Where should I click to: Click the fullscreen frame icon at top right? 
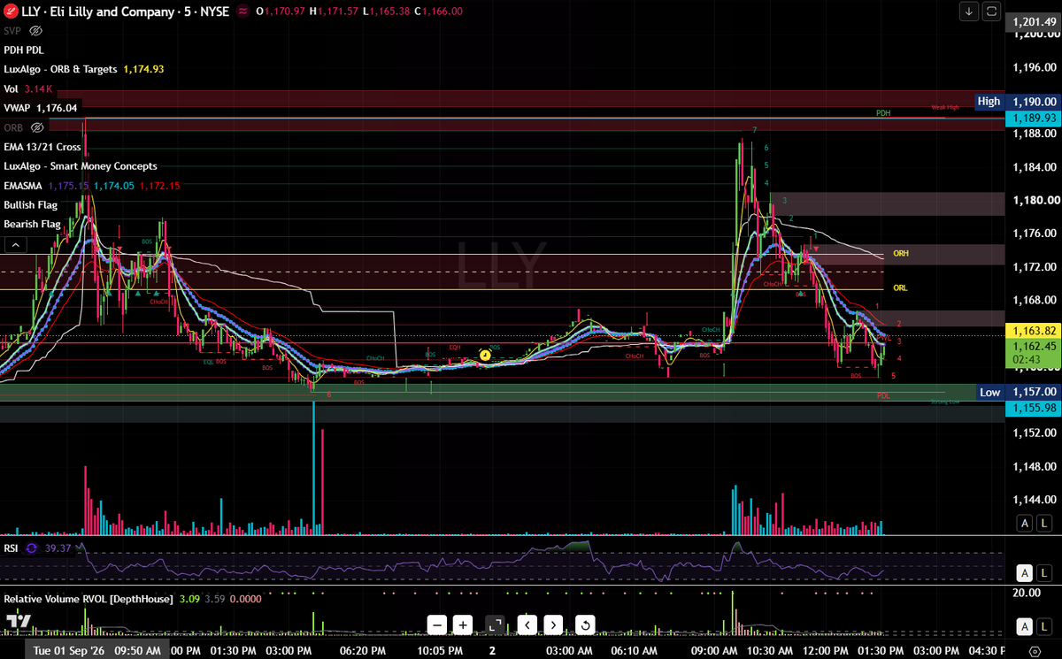click(991, 11)
